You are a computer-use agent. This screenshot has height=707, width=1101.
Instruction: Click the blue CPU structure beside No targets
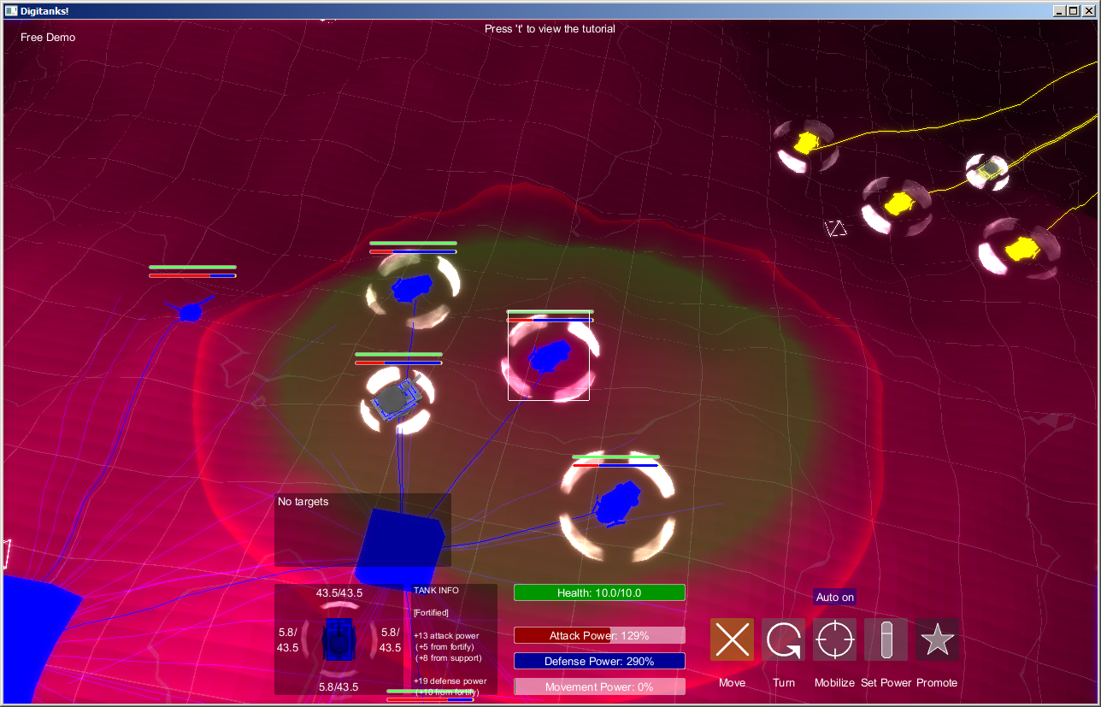(399, 549)
